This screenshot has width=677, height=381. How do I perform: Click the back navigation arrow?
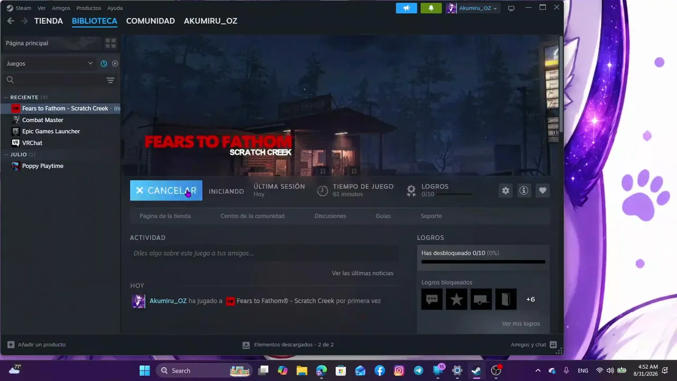11,21
